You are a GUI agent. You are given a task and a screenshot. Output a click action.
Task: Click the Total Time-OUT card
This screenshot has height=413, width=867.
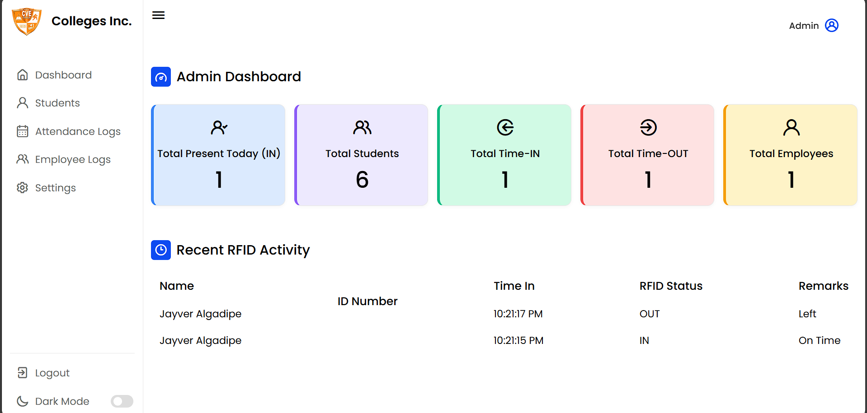pos(647,155)
